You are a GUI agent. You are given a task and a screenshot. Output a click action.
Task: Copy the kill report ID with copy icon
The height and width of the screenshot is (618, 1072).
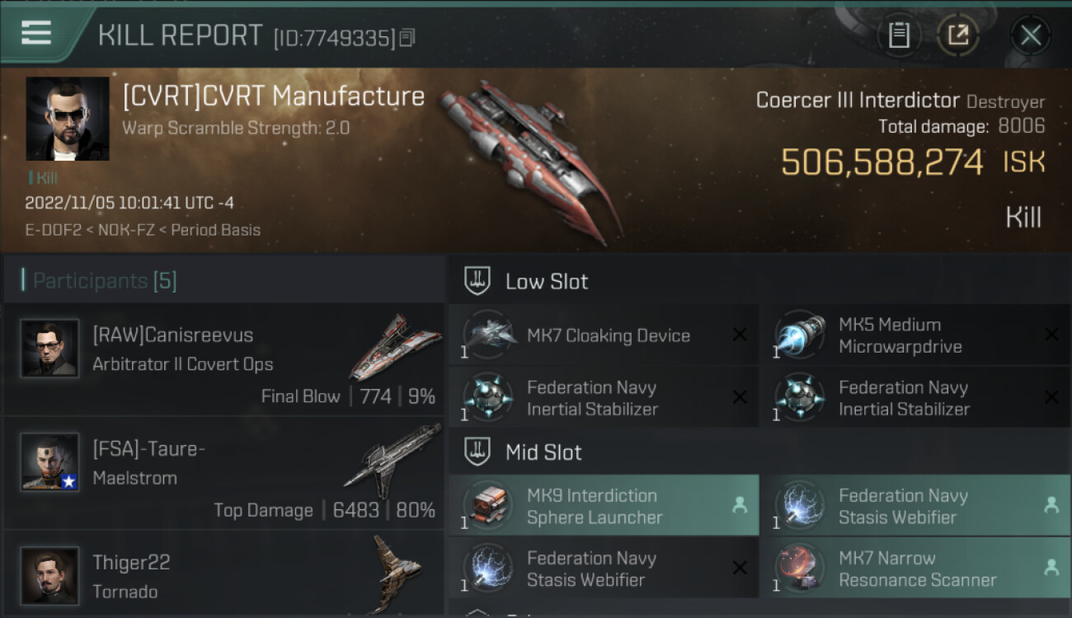tap(407, 38)
